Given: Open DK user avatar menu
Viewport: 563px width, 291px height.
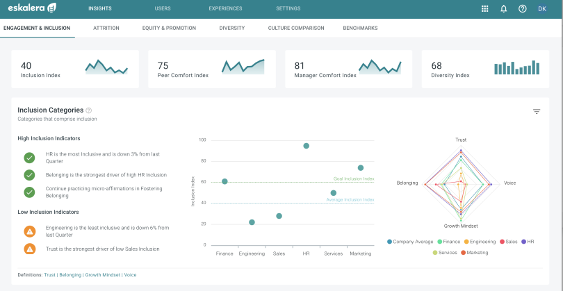Looking at the screenshot, I should tap(542, 8).
